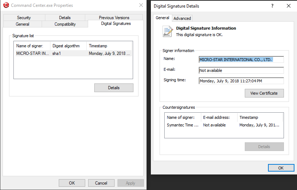Confirm the signature details with OK
Screen dimensions: 297x190
coord(281,168)
